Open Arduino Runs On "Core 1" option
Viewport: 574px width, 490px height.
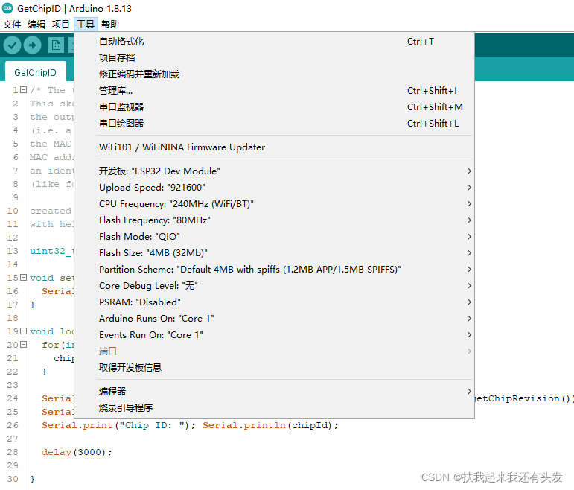tap(275, 319)
